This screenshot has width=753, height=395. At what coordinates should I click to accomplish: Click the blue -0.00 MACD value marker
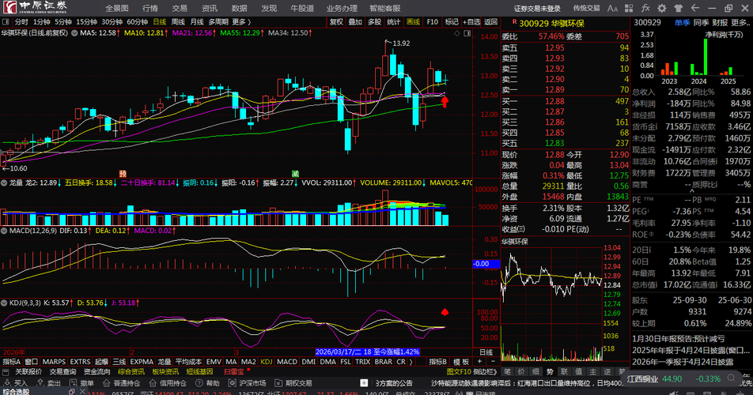486,264
